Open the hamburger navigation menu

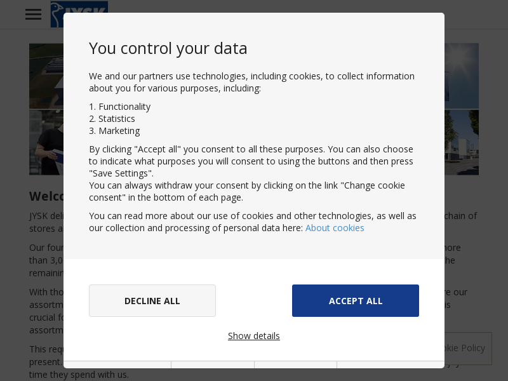(34, 14)
